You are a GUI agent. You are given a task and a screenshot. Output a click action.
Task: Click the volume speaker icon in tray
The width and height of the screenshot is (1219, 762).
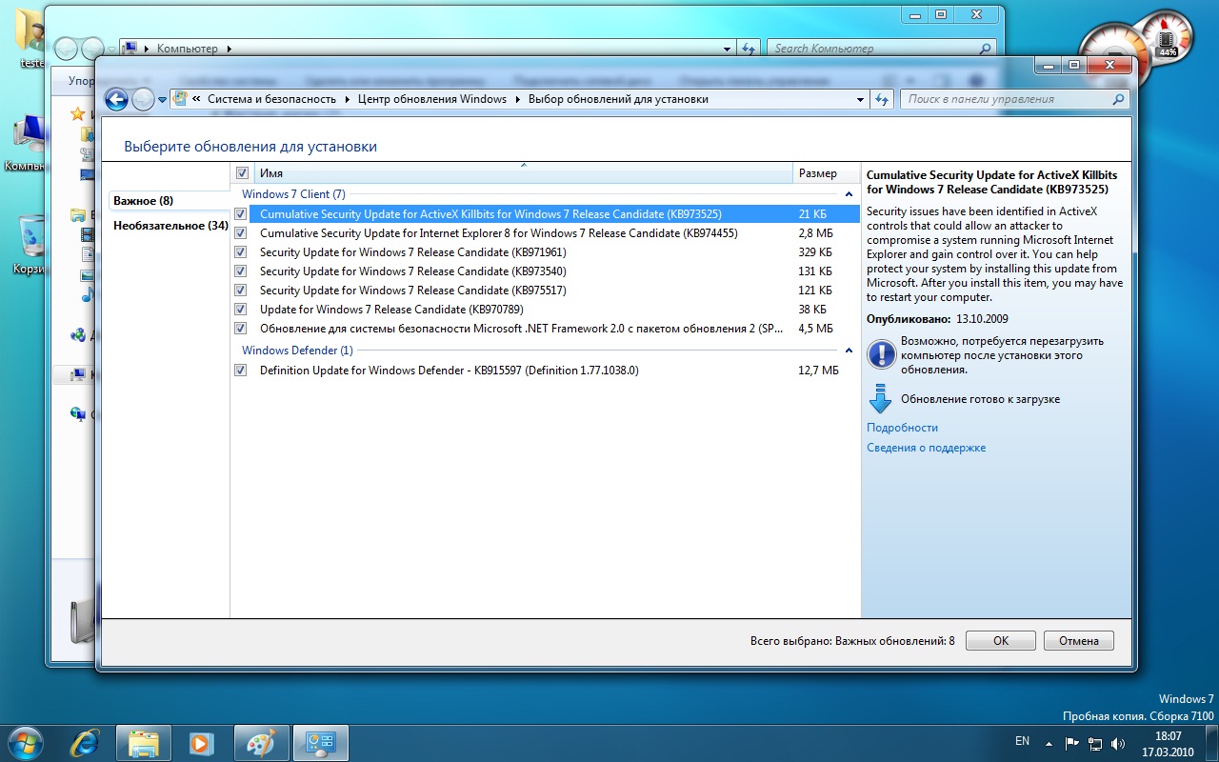tap(1118, 743)
